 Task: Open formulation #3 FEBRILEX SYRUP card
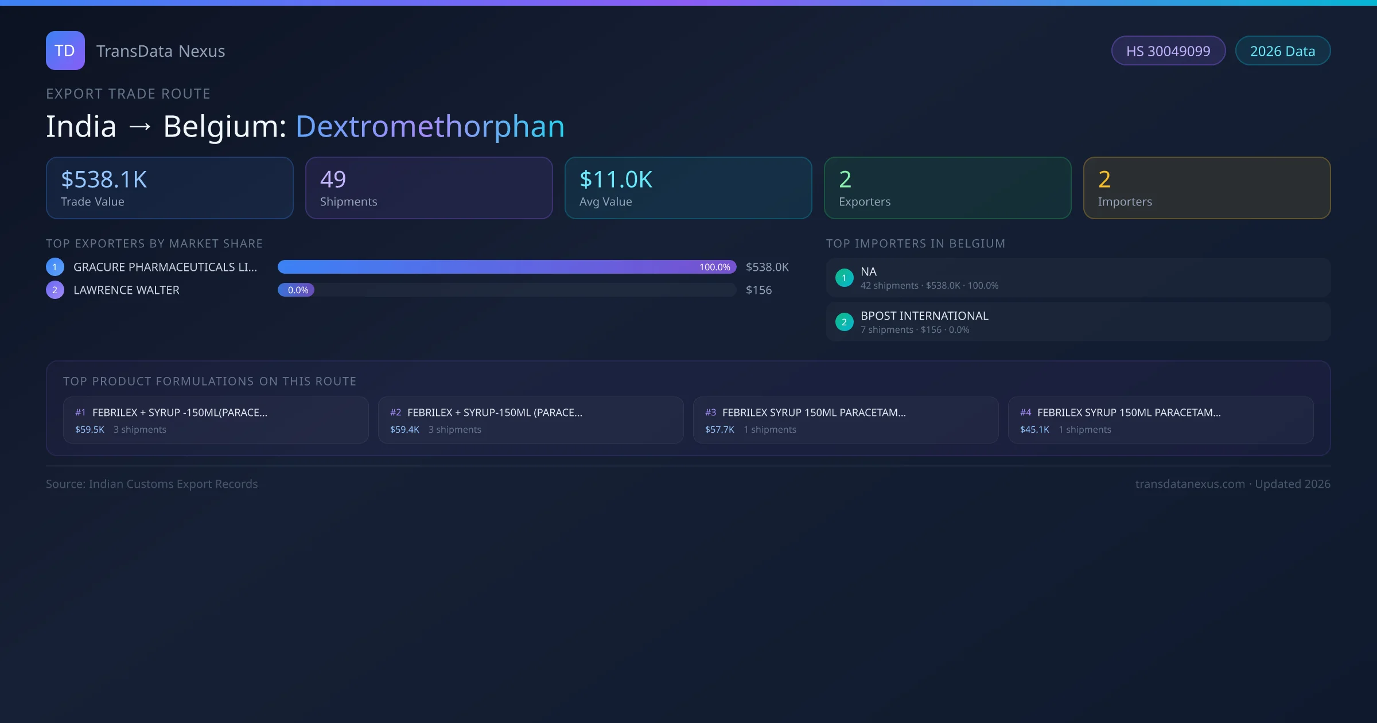(x=845, y=420)
